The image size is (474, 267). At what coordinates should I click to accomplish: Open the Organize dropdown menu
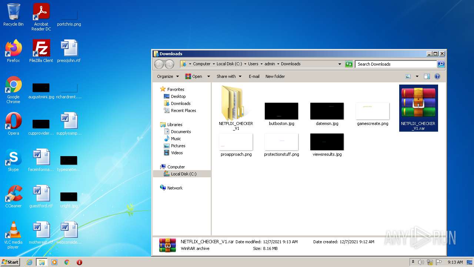tap(168, 76)
